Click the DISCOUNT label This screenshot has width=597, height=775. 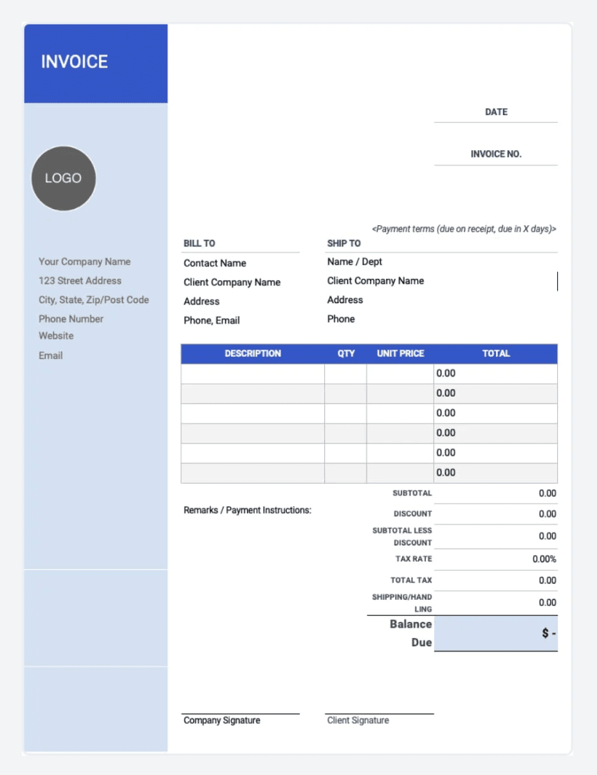pos(413,514)
